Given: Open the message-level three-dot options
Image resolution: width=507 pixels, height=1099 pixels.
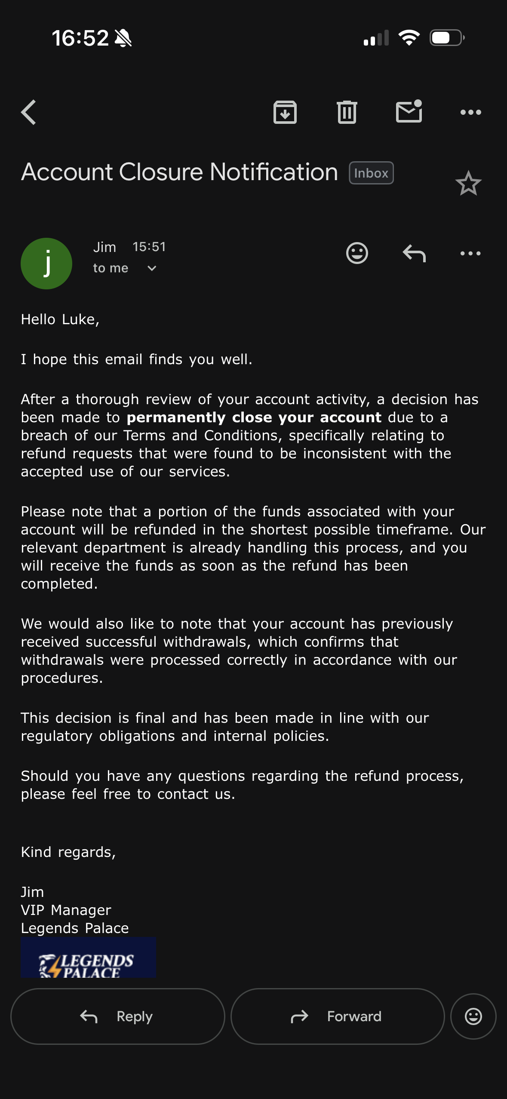Looking at the screenshot, I should click(x=471, y=253).
